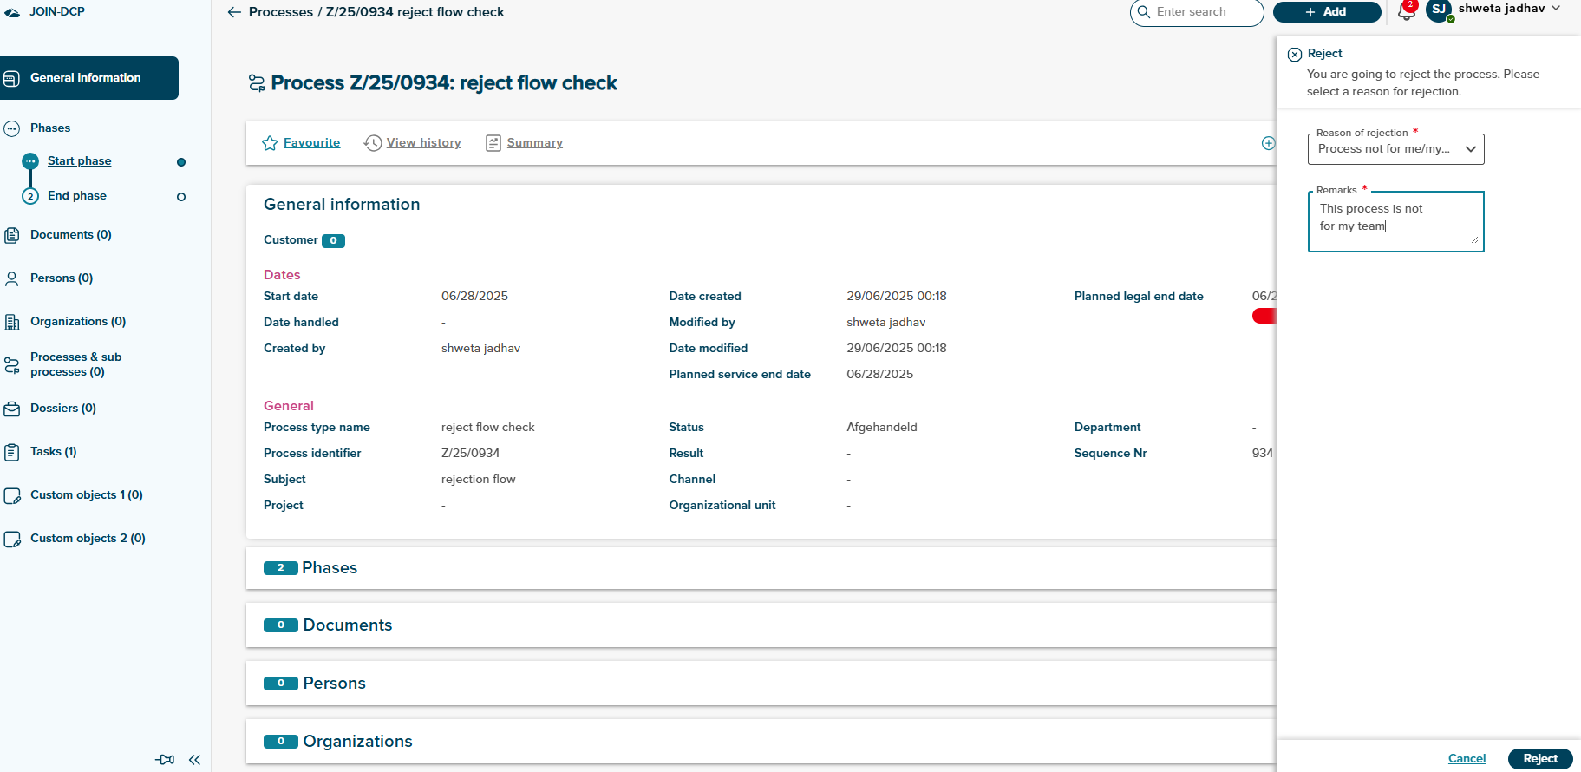Click the red deadline indicator bar
The image size is (1581, 772).
coord(1264,317)
